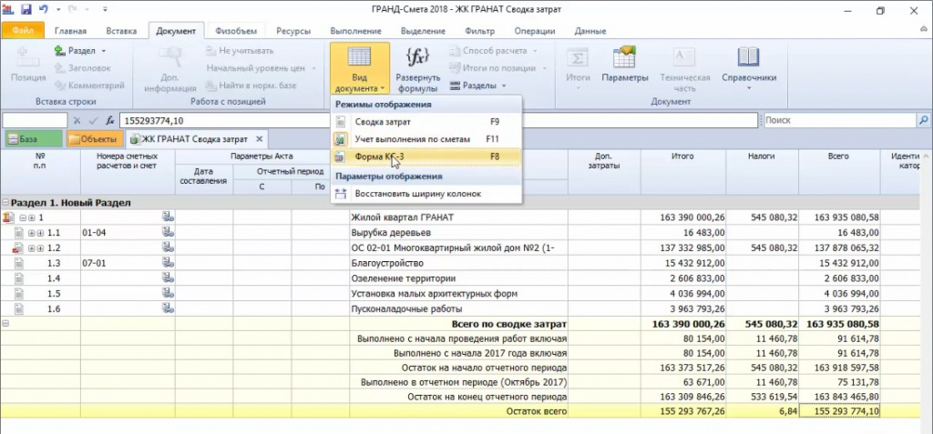The width and height of the screenshot is (933, 434).
Task: Click Найти в норм. базе
Action: pyautogui.click(x=251, y=86)
